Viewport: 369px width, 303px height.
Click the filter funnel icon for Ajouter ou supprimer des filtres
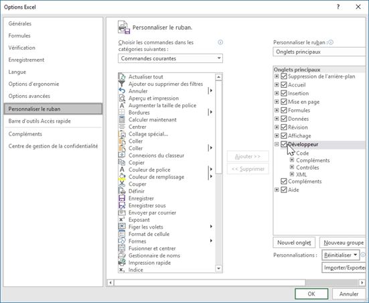[x=122, y=84]
